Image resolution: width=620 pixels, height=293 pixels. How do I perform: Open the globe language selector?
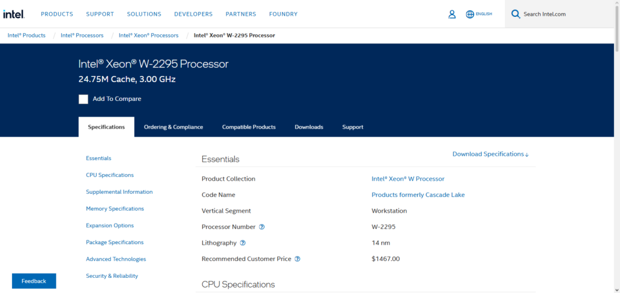point(470,14)
